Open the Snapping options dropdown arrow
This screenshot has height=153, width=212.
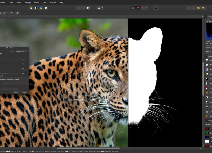[147, 8]
